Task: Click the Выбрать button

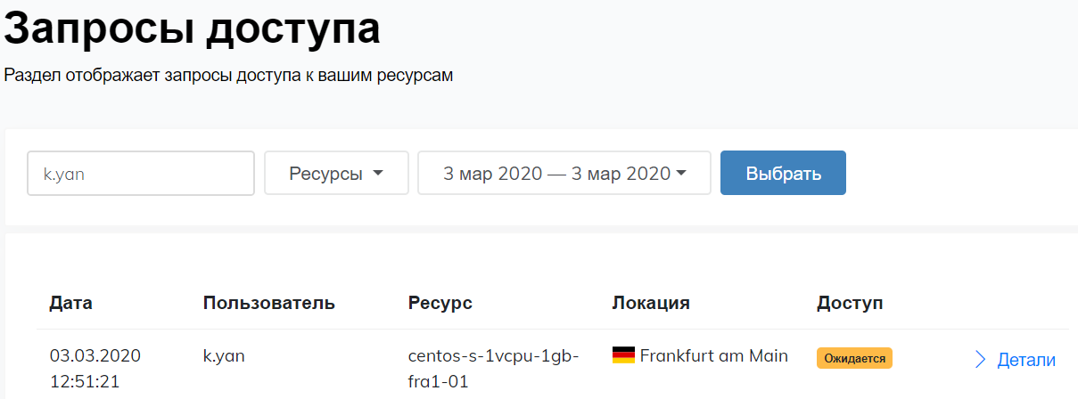Action: click(x=783, y=173)
